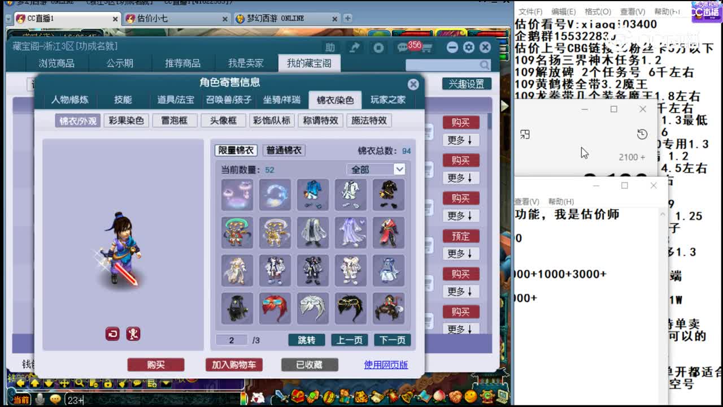Click the search magnifier in 藏宝阁

click(485, 64)
